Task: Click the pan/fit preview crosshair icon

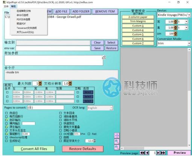Action: point(117,136)
